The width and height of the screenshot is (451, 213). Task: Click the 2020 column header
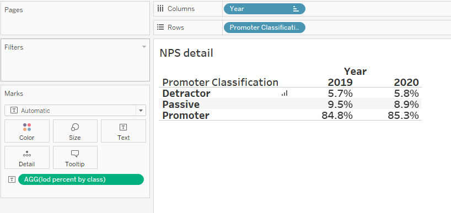[406, 83]
